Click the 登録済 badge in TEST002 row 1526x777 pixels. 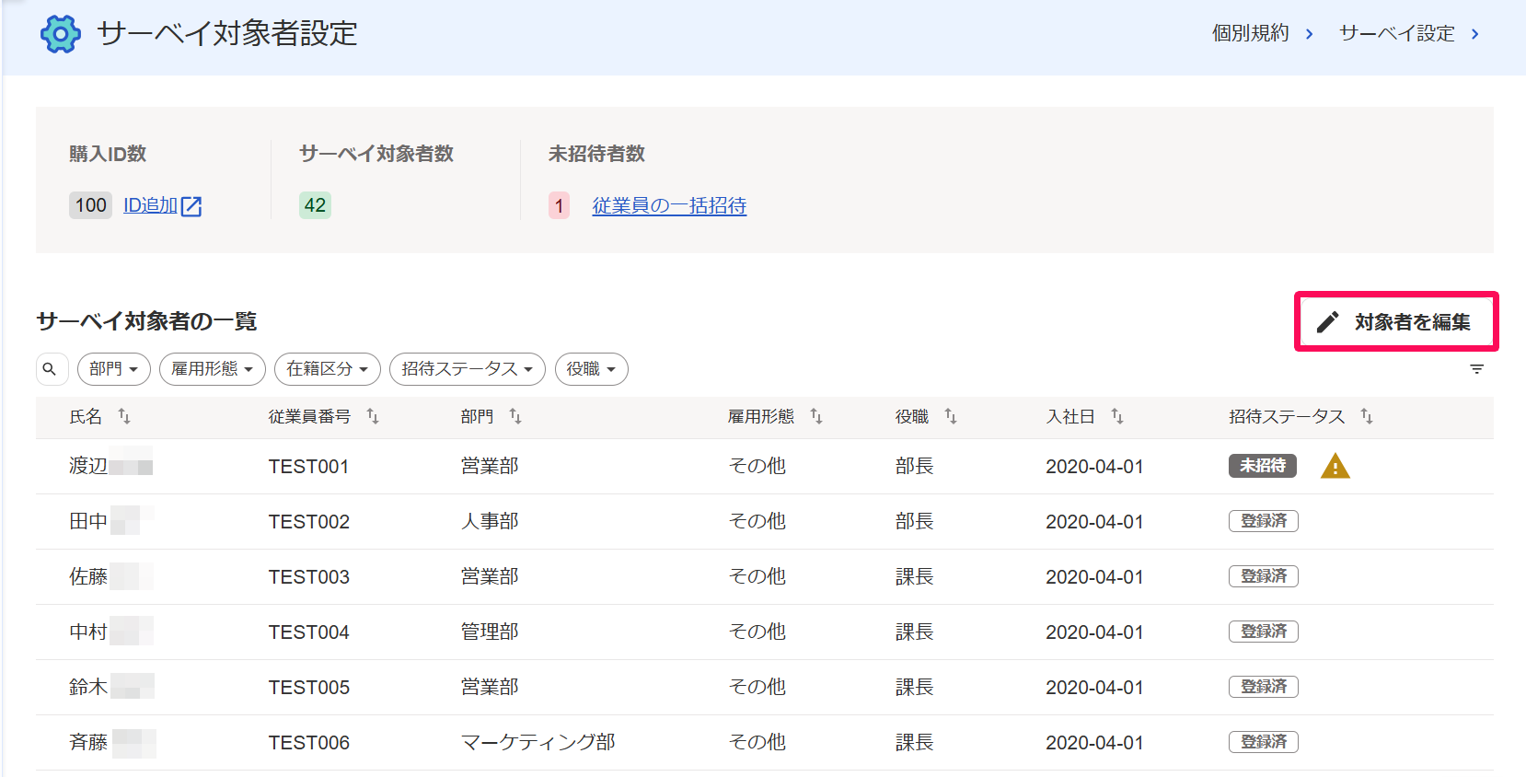tap(1264, 521)
